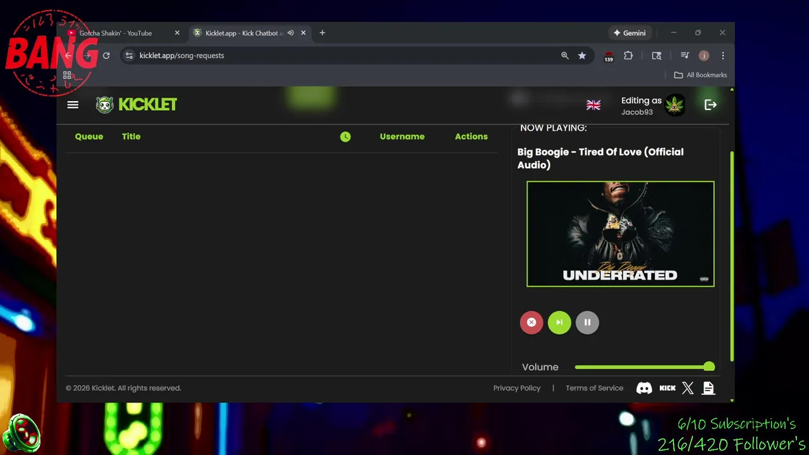This screenshot has width=809, height=455.
Task: Open the Extensions puzzle icon
Action: [628, 56]
